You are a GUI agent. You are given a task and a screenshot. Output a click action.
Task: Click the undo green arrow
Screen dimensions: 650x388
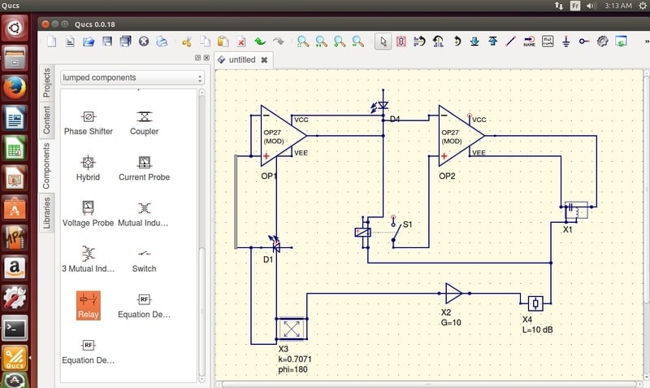coord(260,41)
